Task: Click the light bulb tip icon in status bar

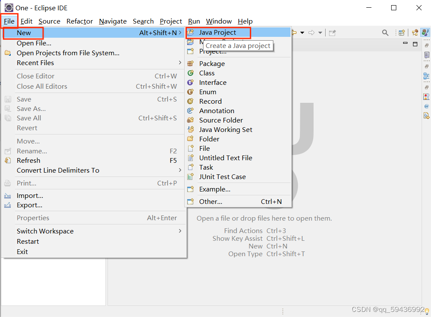Action: pyautogui.click(x=427, y=311)
